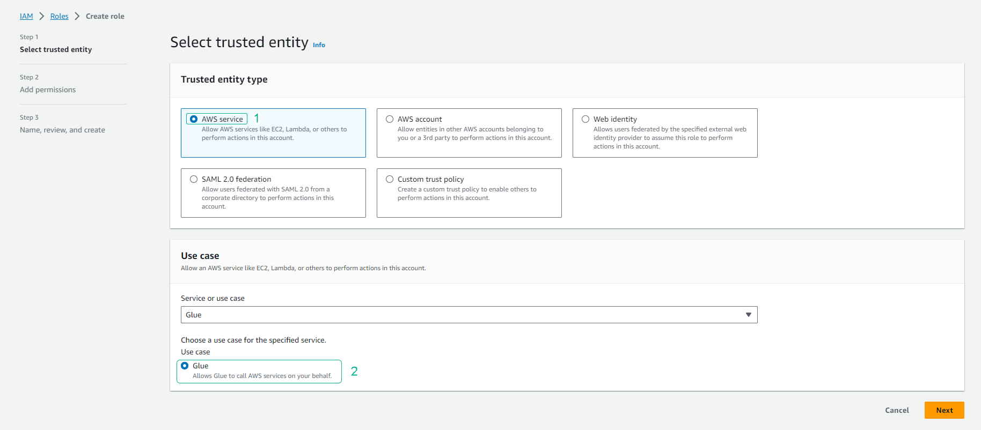Open the Roles breadcrumb link
This screenshot has height=430, width=981.
click(x=60, y=16)
